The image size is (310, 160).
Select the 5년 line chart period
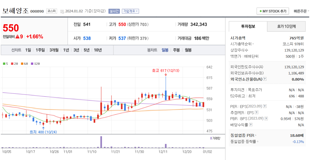pyautogui.click(x=87, y=50)
